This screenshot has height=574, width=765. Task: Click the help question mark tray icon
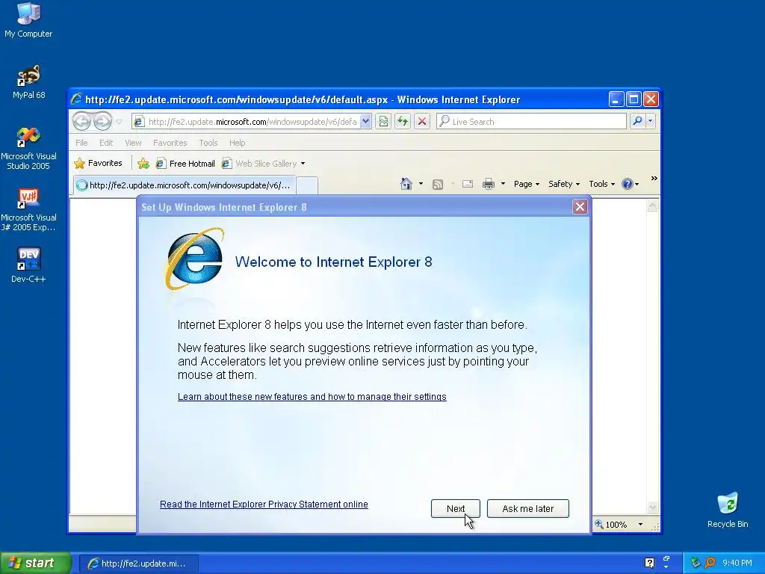click(649, 563)
